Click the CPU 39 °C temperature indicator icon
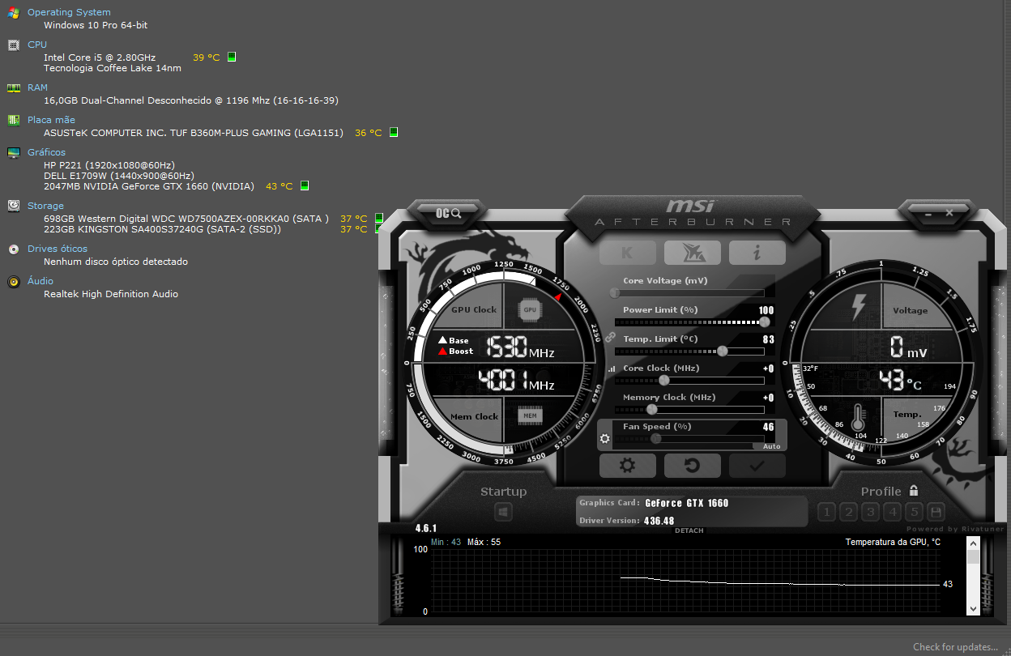 pos(232,57)
